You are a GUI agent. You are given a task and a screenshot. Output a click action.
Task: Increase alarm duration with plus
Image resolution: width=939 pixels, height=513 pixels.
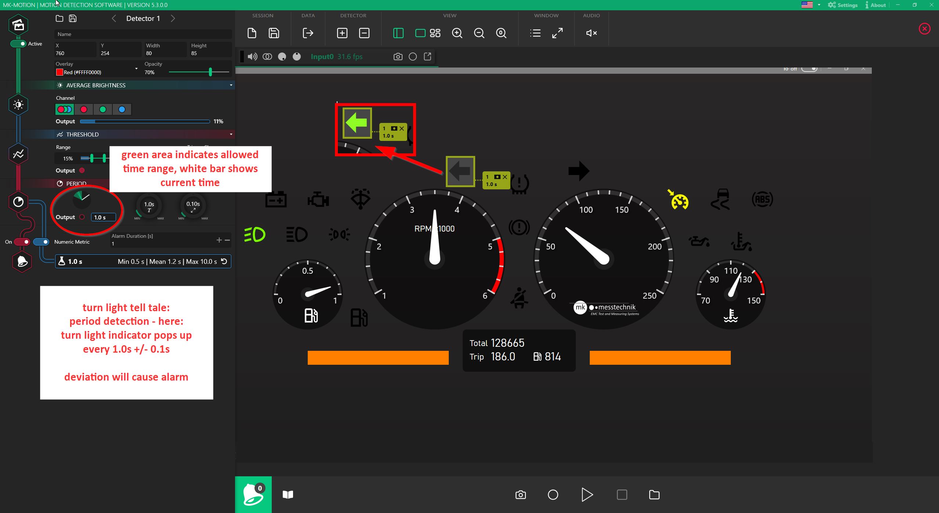click(219, 240)
